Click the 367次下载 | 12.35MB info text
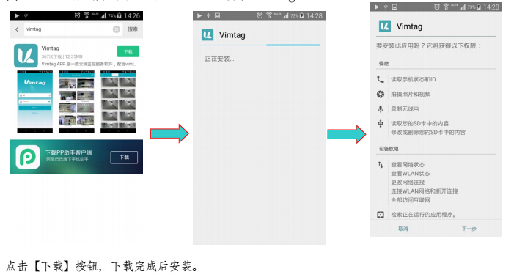 click(x=62, y=56)
